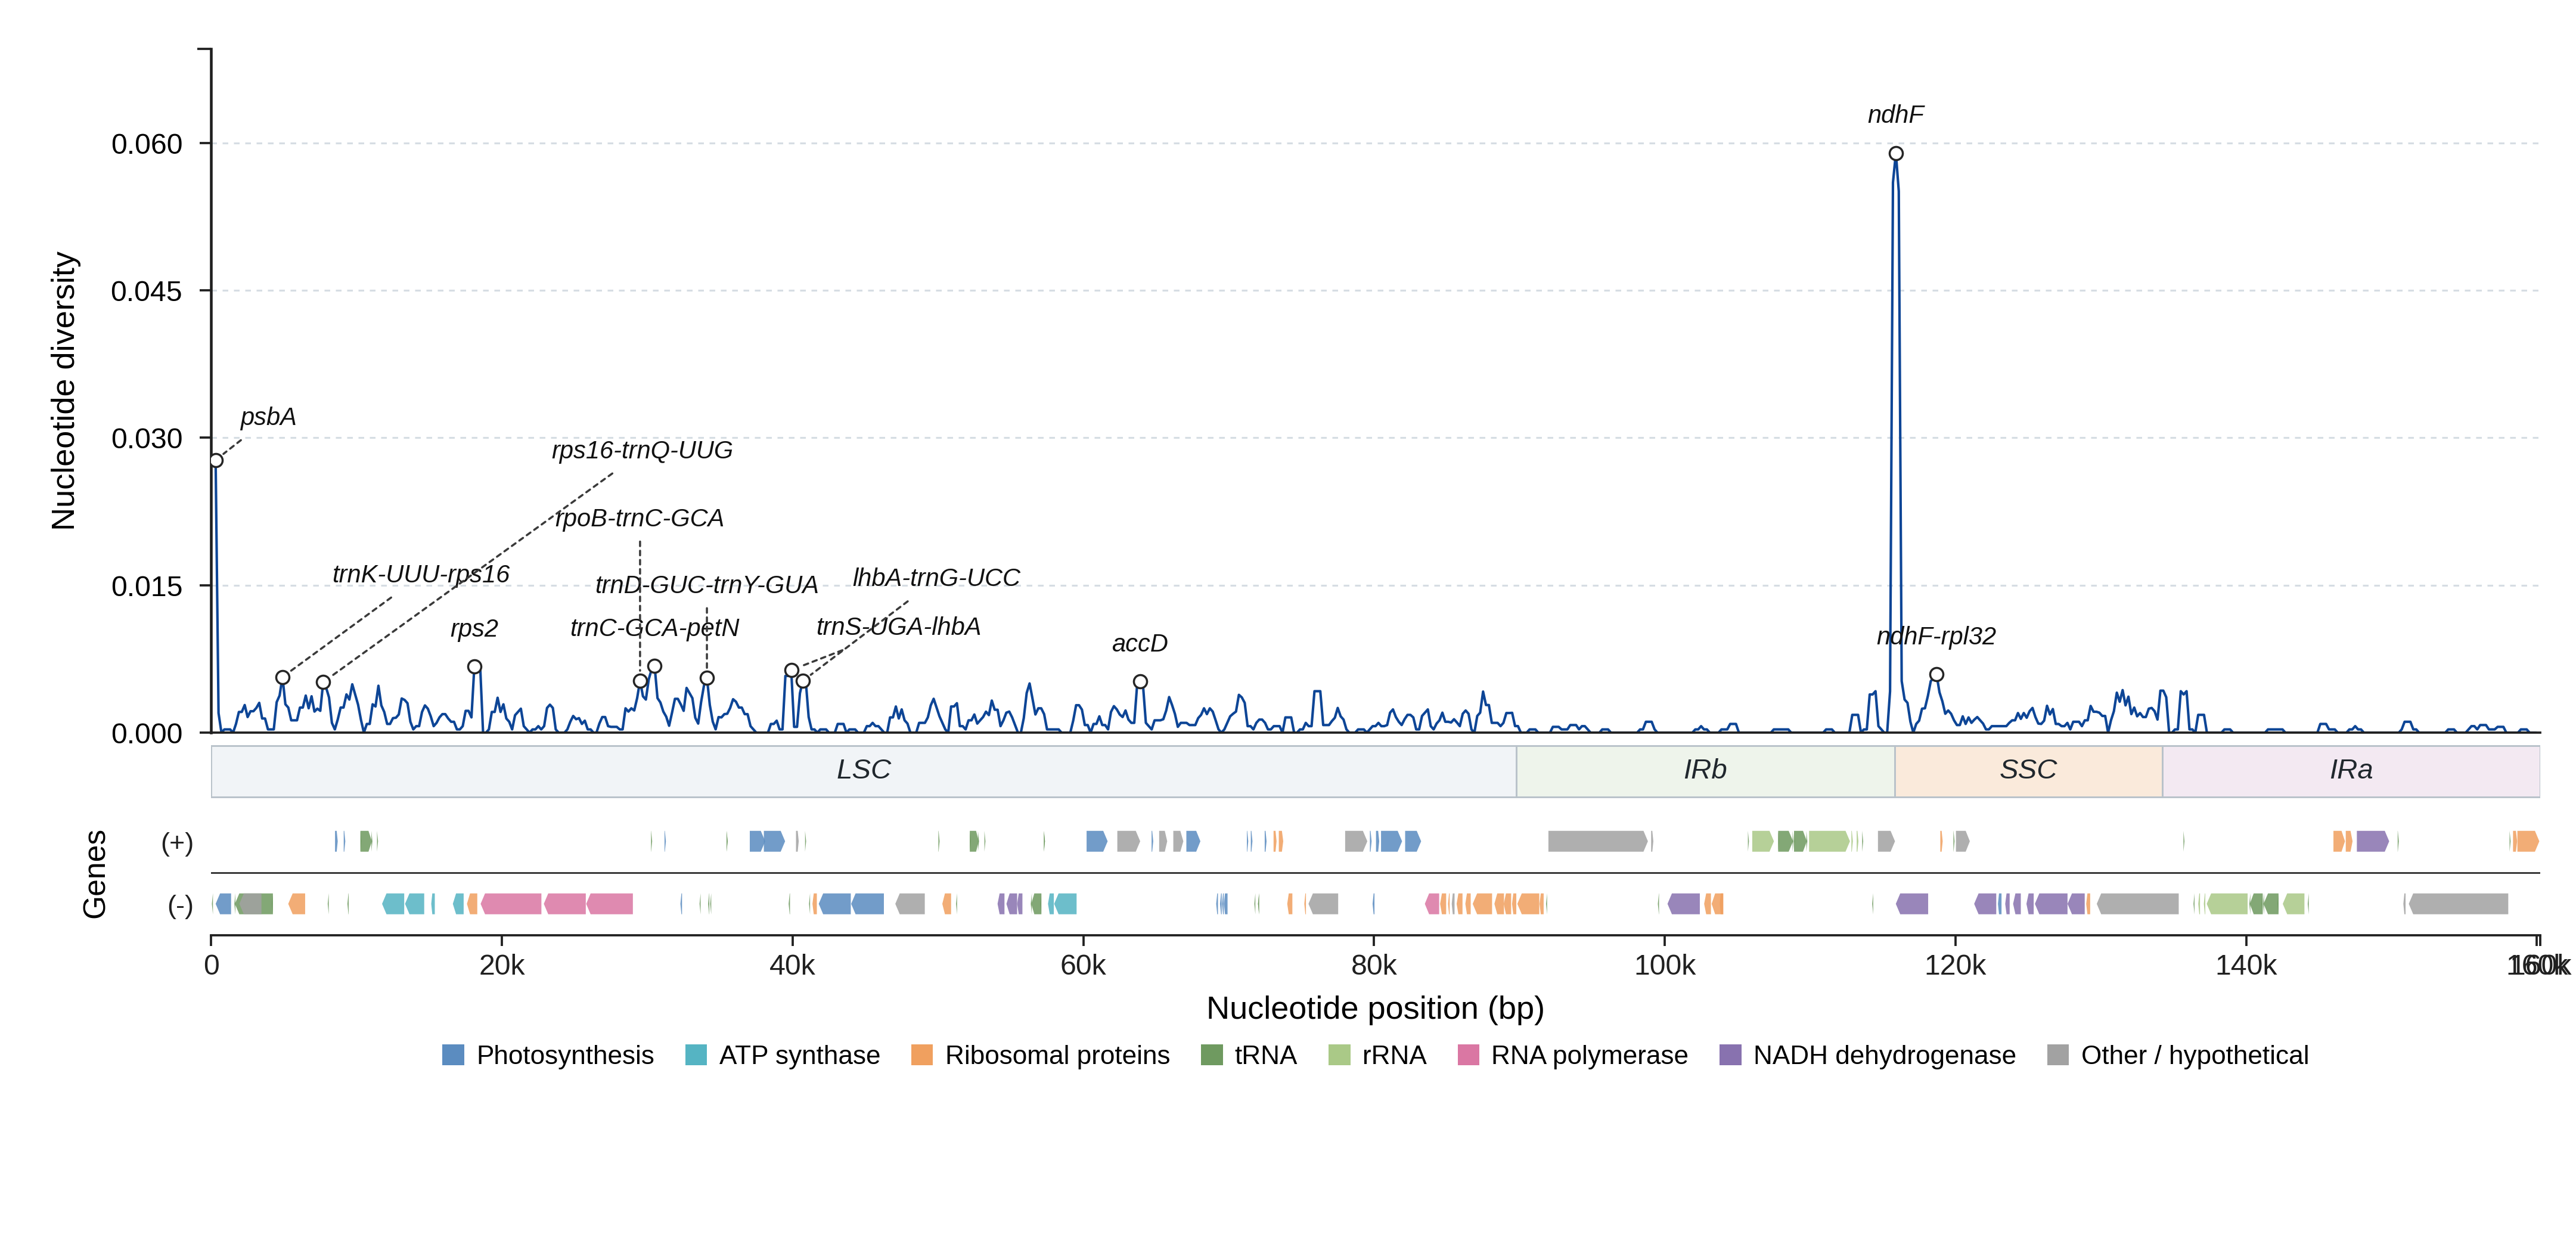Image resolution: width=2576 pixels, height=1253 pixels.
Task: Click the 20k x-axis tick label
Action: pyautogui.click(x=502, y=965)
